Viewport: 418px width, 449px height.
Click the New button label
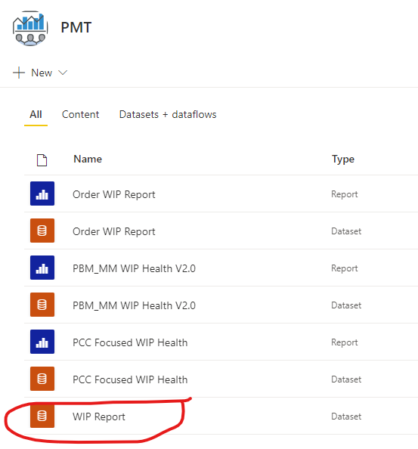42,73
